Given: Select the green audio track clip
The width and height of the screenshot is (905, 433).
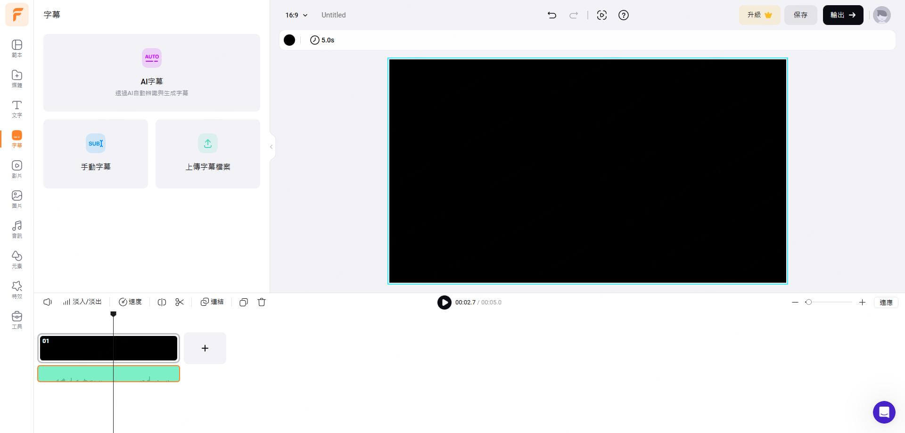Looking at the screenshot, I should pos(108,374).
